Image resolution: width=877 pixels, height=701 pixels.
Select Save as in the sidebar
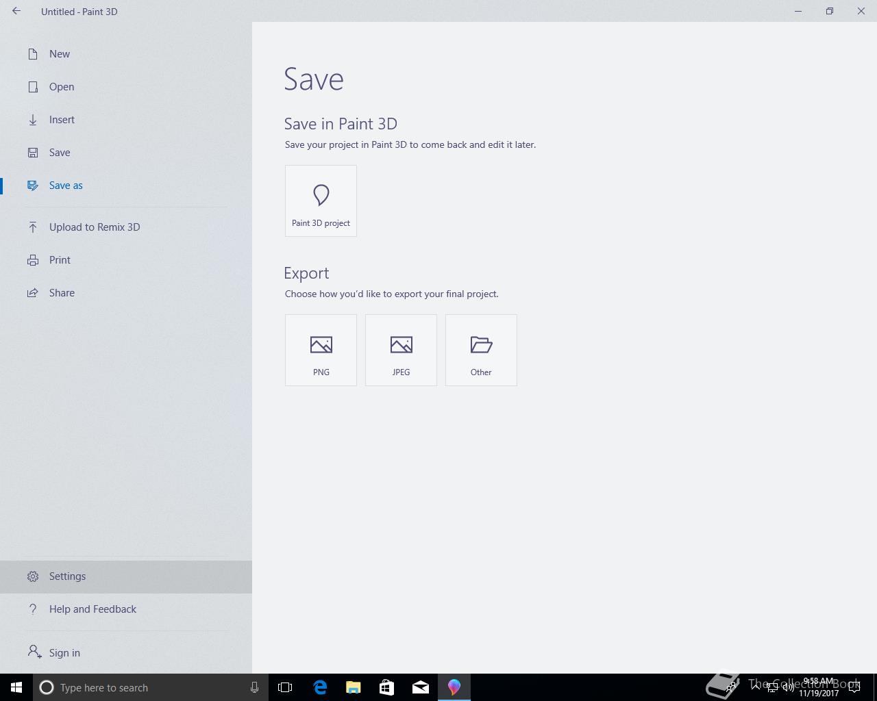126,186
